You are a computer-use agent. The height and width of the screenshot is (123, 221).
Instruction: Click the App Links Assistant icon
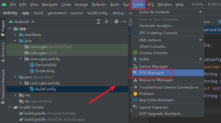click(x=135, y=100)
